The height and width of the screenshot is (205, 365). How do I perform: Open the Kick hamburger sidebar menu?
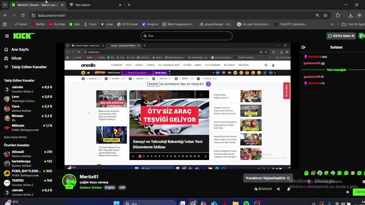click(7, 36)
